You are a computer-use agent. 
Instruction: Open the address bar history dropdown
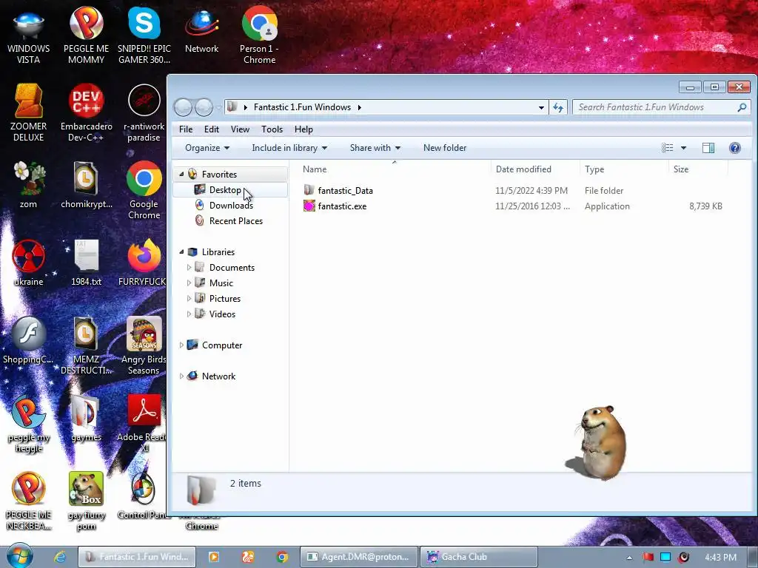tap(541, 107)
